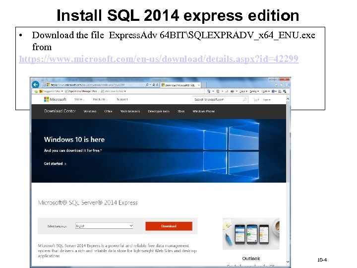Open the IE settings gear icon
357x268 pixels.
[x=286, y=85]
